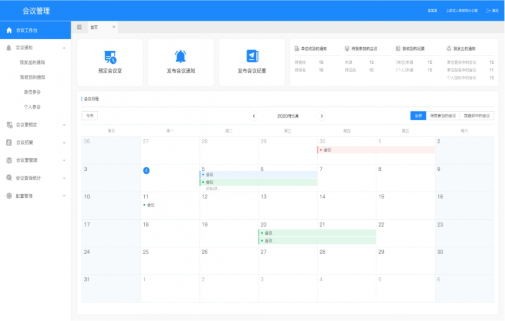Click the 预定会议室 booking icon
This screenshot has height=321, width=505.
110,57
